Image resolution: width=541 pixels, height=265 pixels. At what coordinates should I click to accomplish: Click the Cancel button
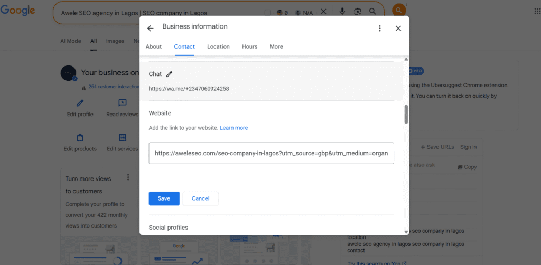[x=200, y=198]
